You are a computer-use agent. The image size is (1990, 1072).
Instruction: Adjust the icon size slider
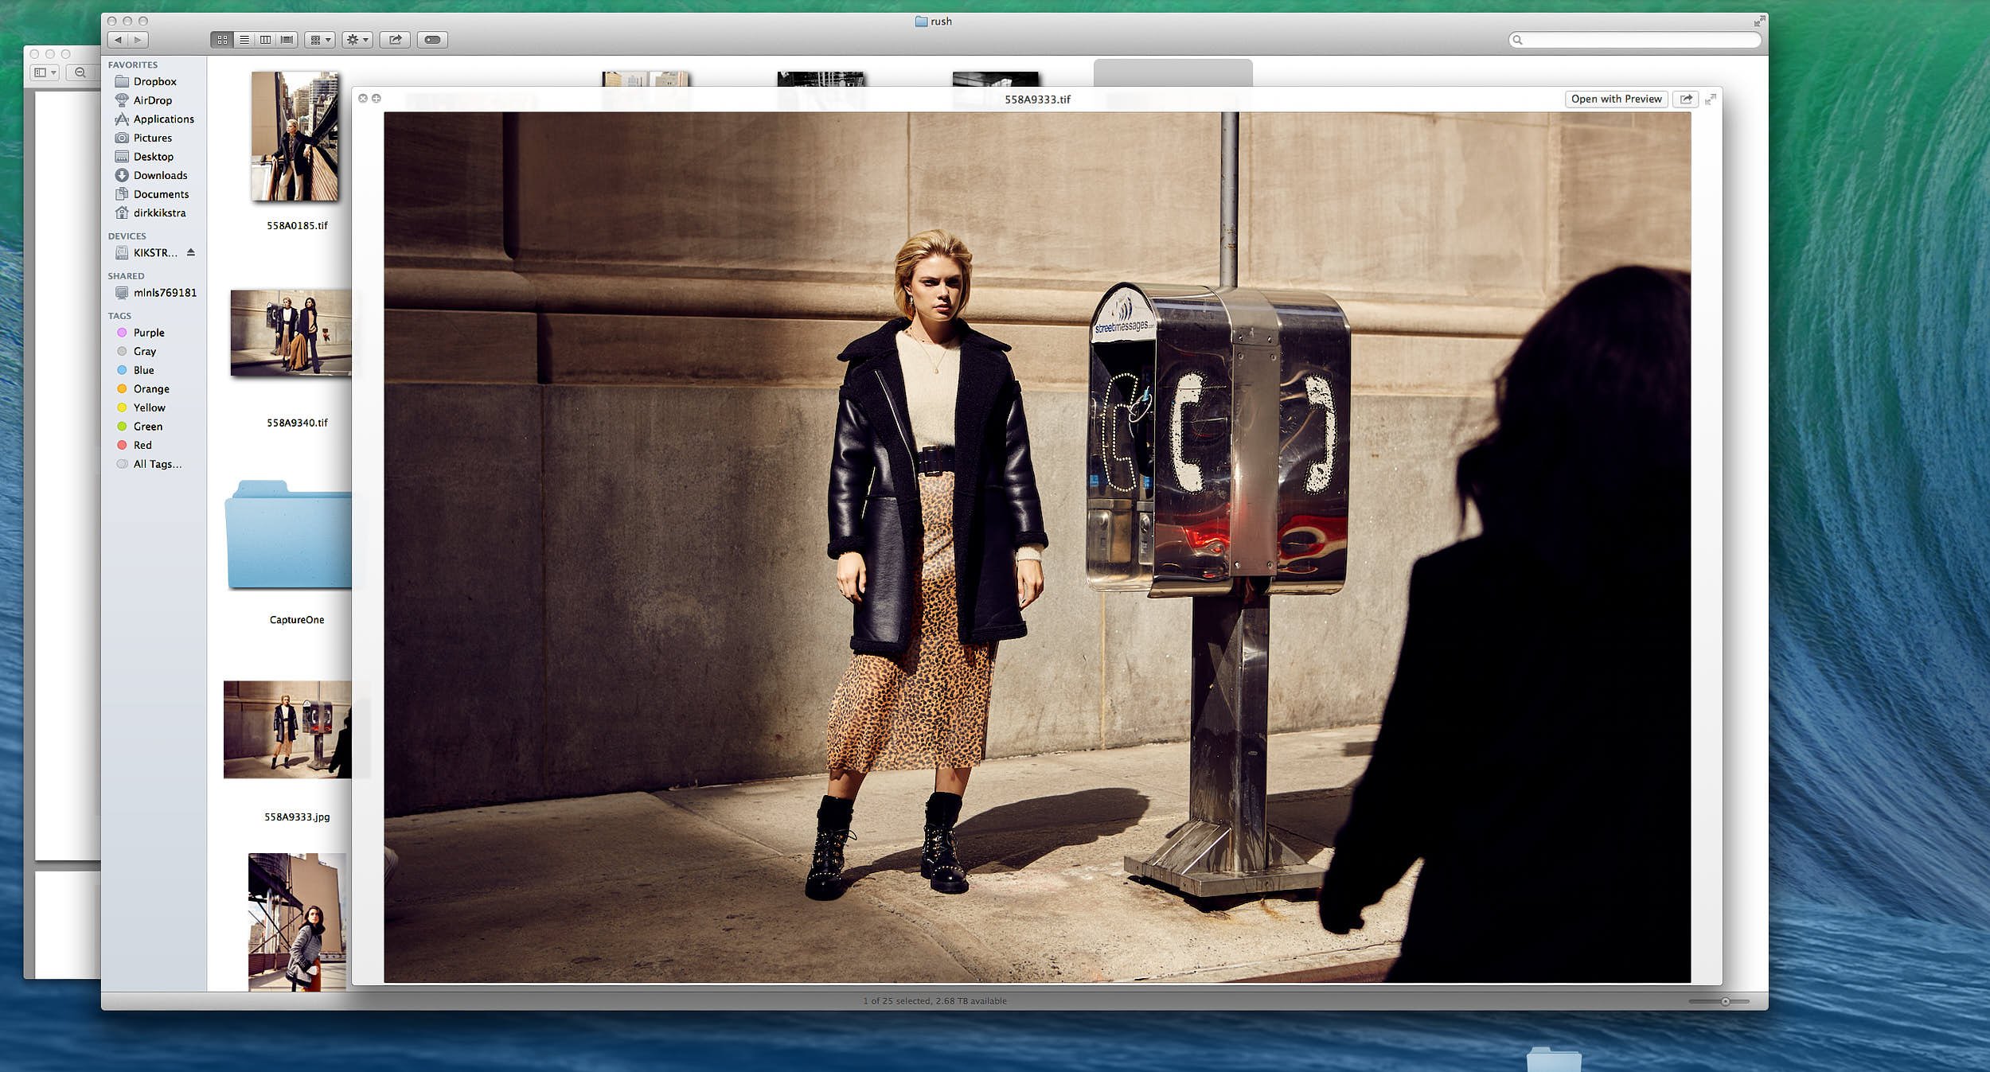[1724, 1001]
